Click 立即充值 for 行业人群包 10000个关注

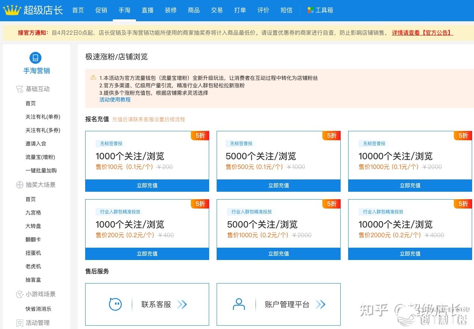tap(410, 254)
